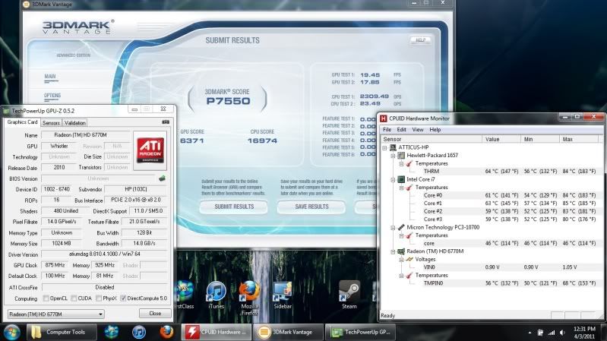Collapse Temperatures under Intel Core i7
Viewport: 607px width, 341px height.
click(x=401, y=188)
